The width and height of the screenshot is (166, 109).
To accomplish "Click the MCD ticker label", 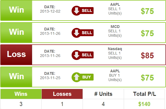I will pyautogui.click(x=115, y=27).
